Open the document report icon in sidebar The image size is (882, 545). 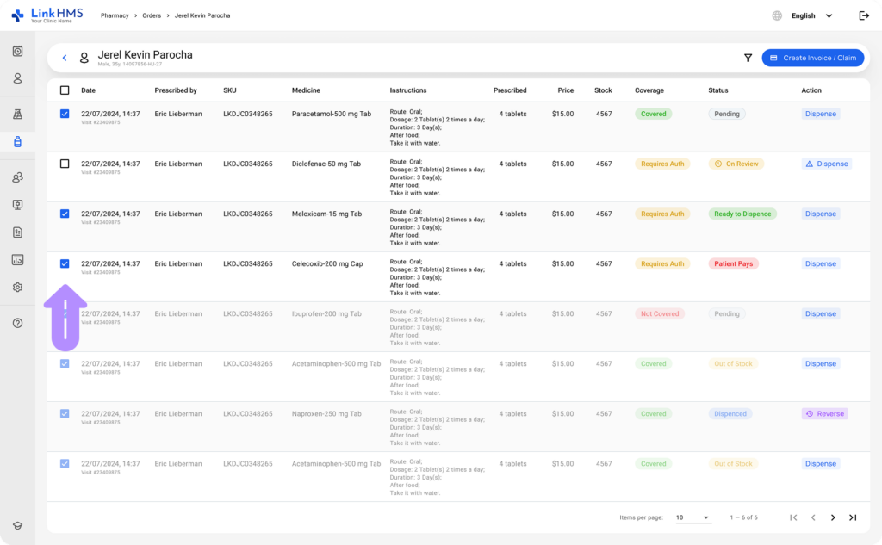(x=17, y=232)
